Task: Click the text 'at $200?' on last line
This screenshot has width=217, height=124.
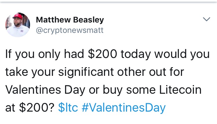Action: click(x=30, y=108)
